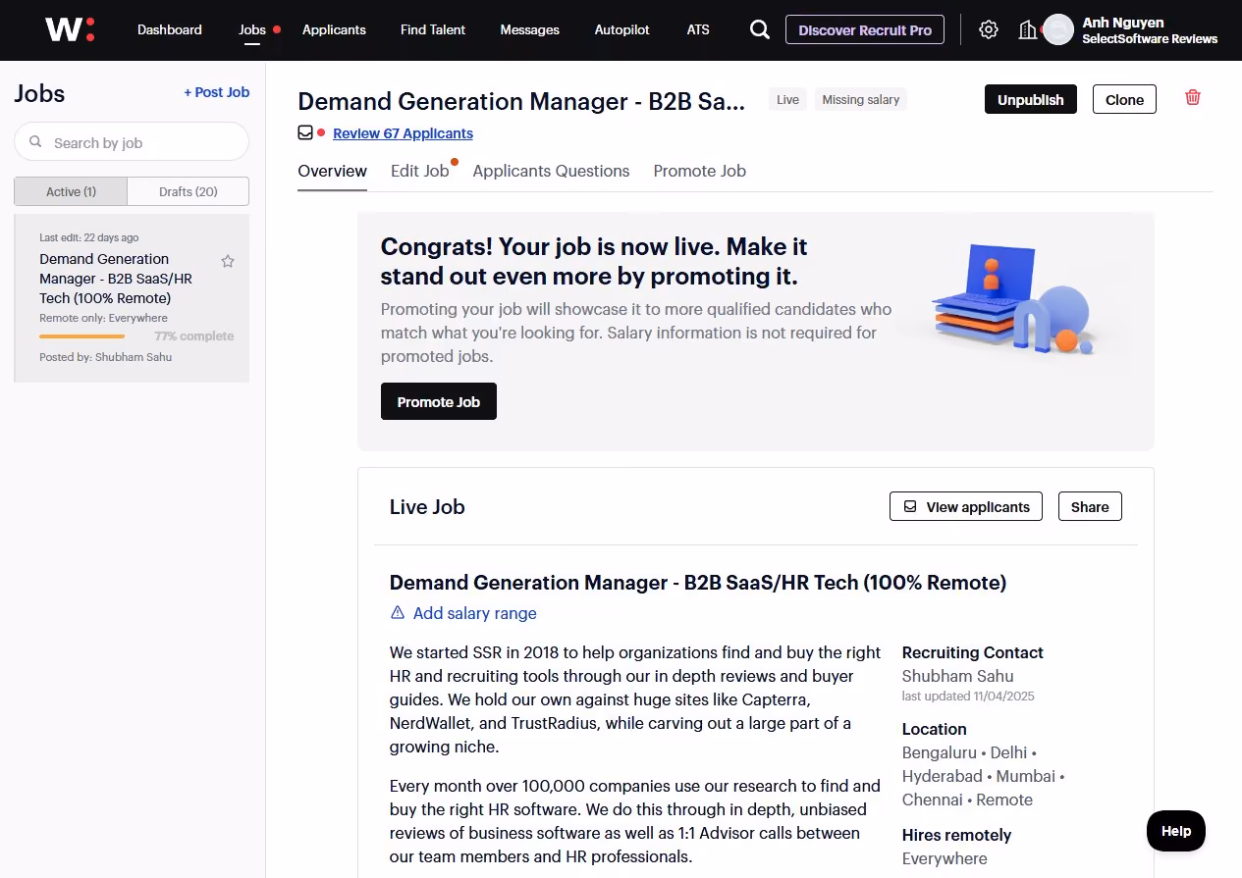Click Discover Recruit Pro button

click(865, 29)
